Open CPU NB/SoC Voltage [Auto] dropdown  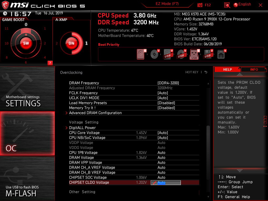click(163, 138)
